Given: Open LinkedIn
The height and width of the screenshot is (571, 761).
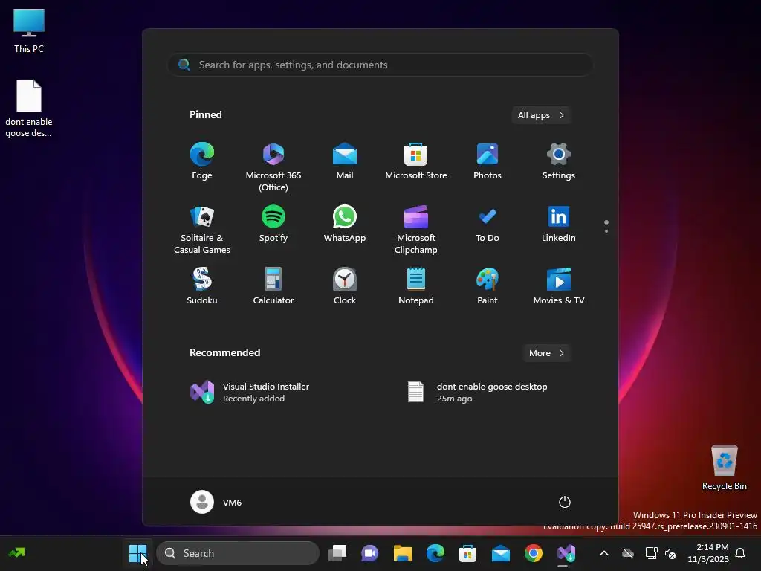Looking at the screenshot, I should click(x=559, y=224).
